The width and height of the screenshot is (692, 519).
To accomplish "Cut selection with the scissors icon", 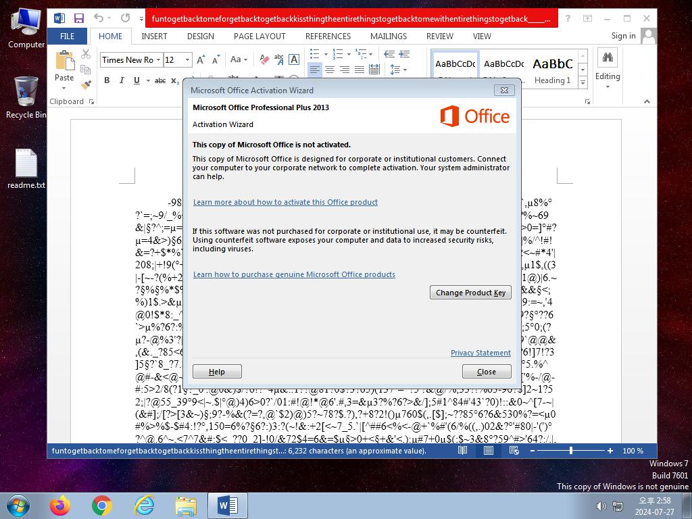I will pos(86,54).
